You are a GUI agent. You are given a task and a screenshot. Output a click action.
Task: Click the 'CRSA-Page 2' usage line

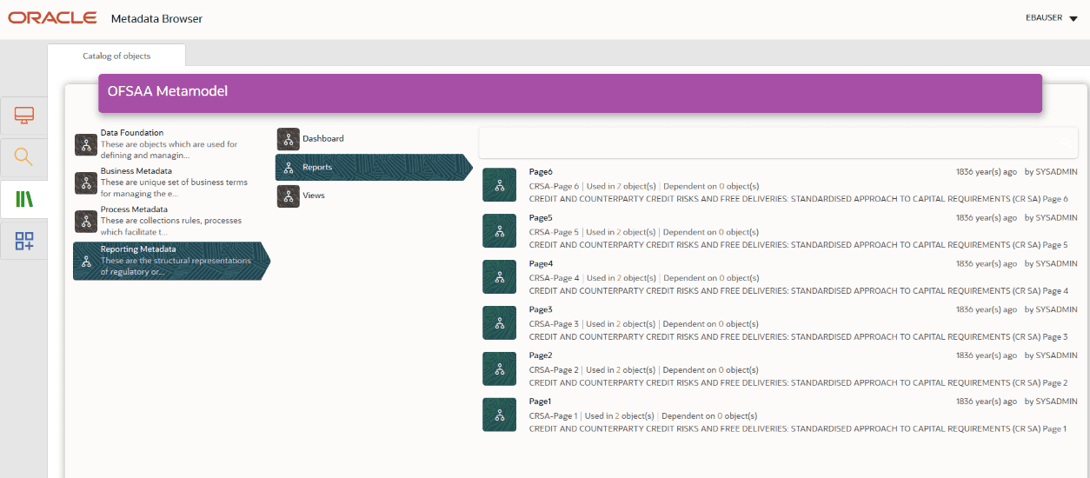tap(644, 370)
